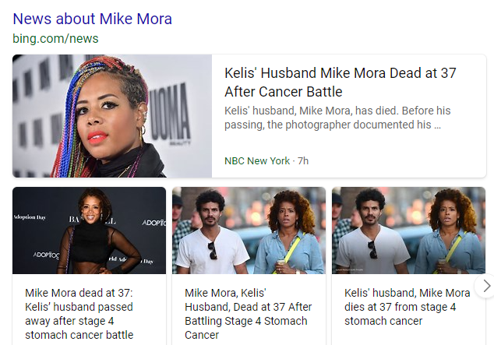Click the top story photo with colorful braids
Screen dimensions: 494x345
[x=112, y=116]
